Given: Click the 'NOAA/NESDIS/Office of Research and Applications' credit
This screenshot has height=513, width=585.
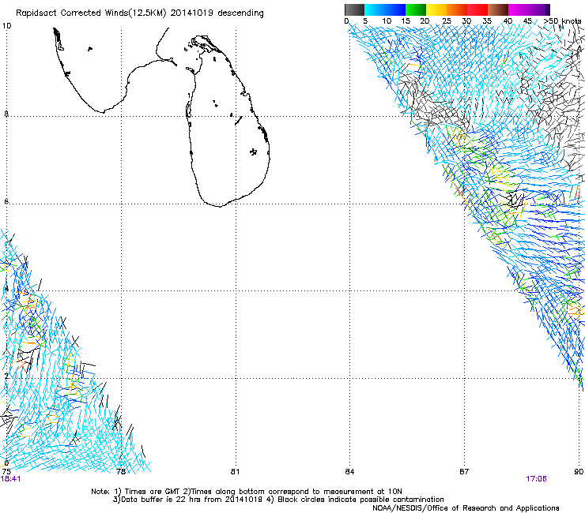Looking at the screenshot, I should [466, 508].
